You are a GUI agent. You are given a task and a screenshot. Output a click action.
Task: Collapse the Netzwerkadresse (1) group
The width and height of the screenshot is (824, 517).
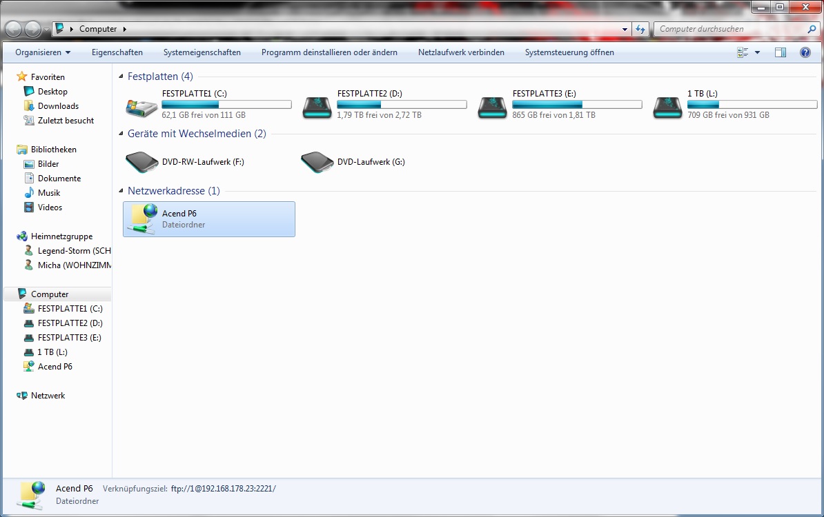pyautogui.click(x=121, y=191)
